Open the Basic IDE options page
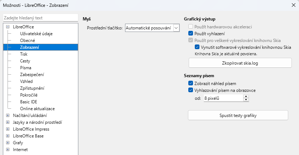This screenshot has height=155, width=299. pos(28,102)
